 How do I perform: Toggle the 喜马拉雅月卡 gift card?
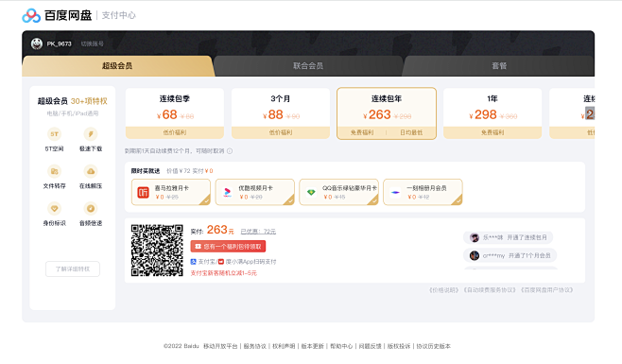click(x=171, y=192)
